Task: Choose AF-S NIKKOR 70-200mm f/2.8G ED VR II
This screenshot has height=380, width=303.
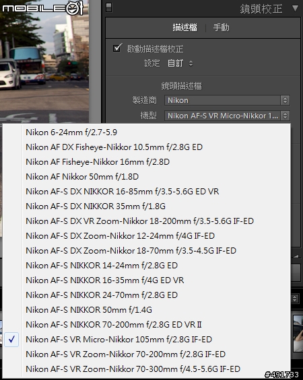Action: [147, 324]
